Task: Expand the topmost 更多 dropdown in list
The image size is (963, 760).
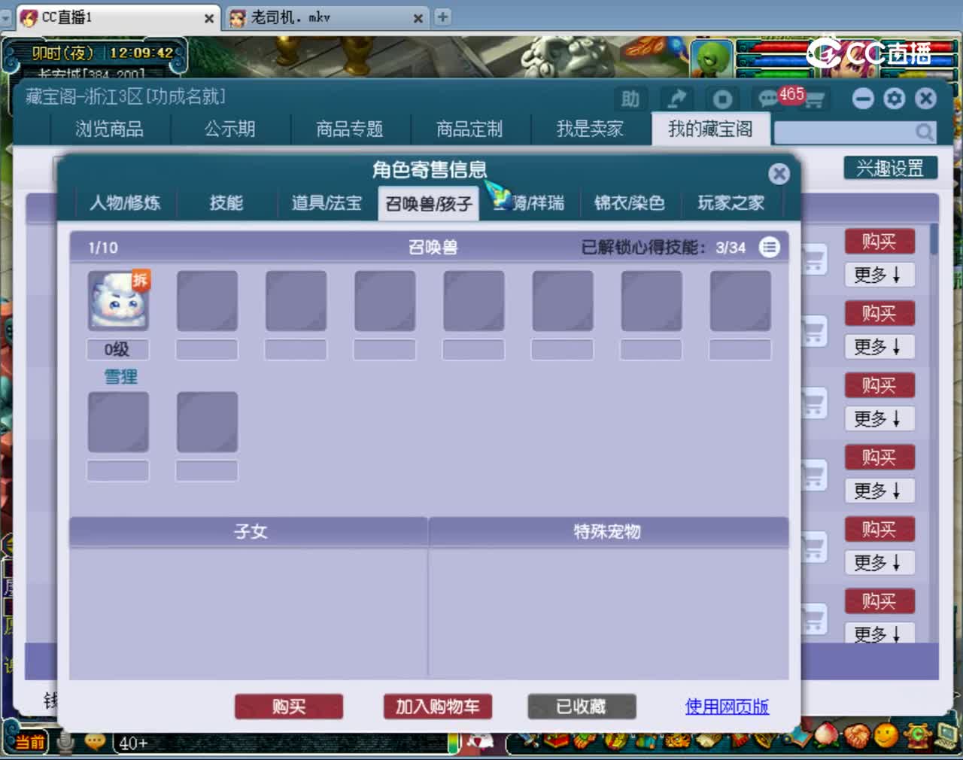Action: (x=879, y=275)
